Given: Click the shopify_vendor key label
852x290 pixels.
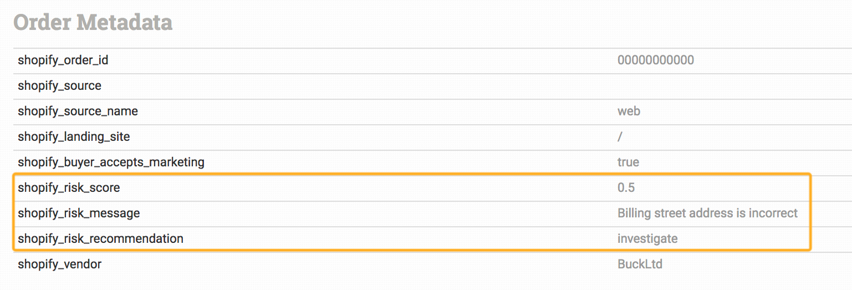Looking at the screenshot, I should click(x=59, y=264).
